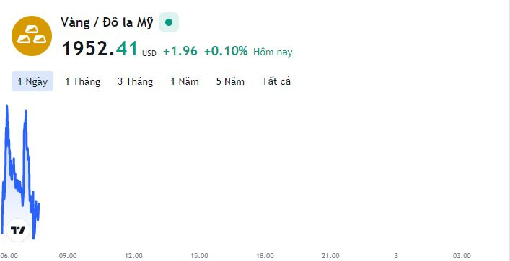Click the gold bars symbol logo

(32, 36)
